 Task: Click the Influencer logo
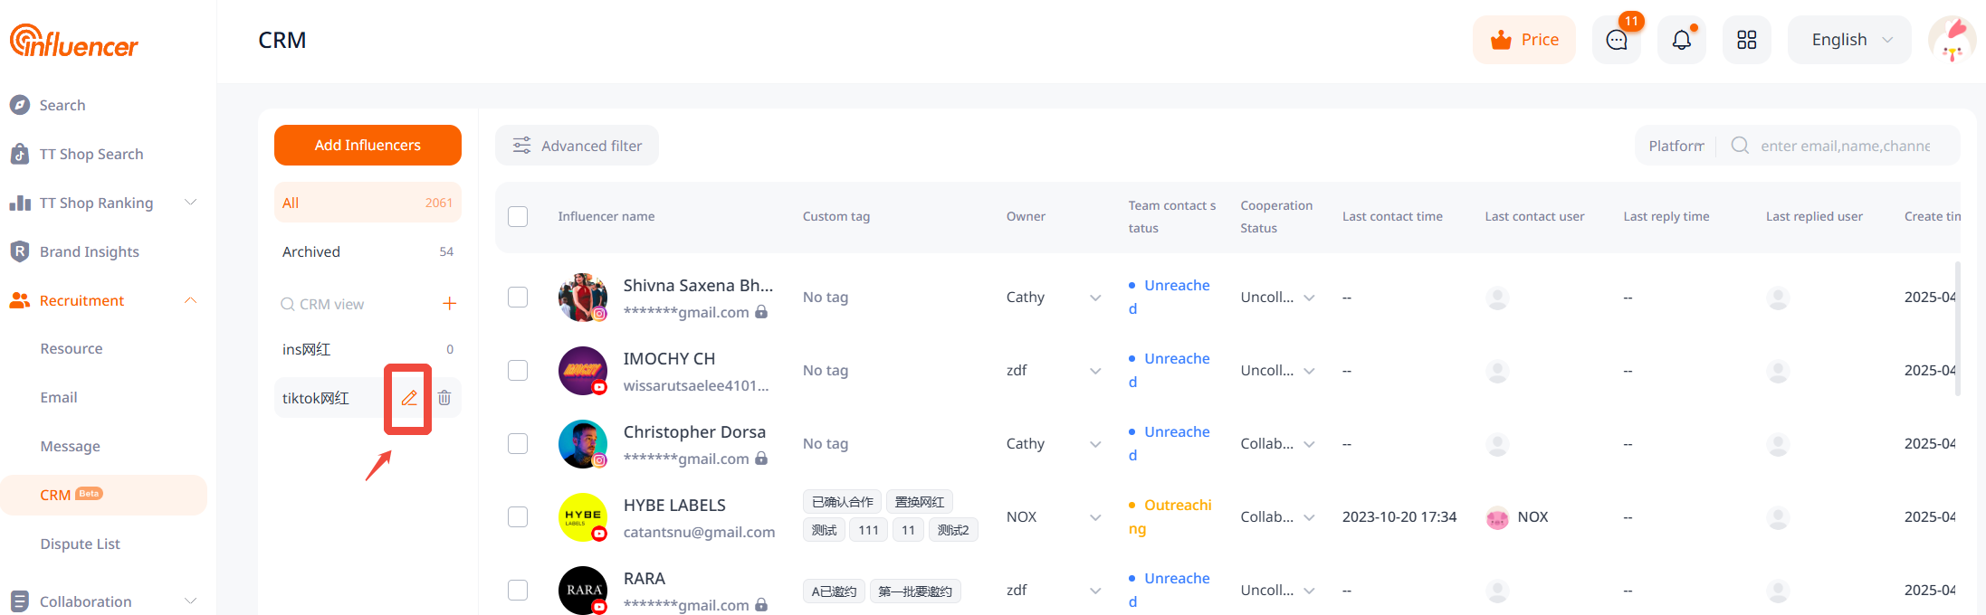click(74, 41)
